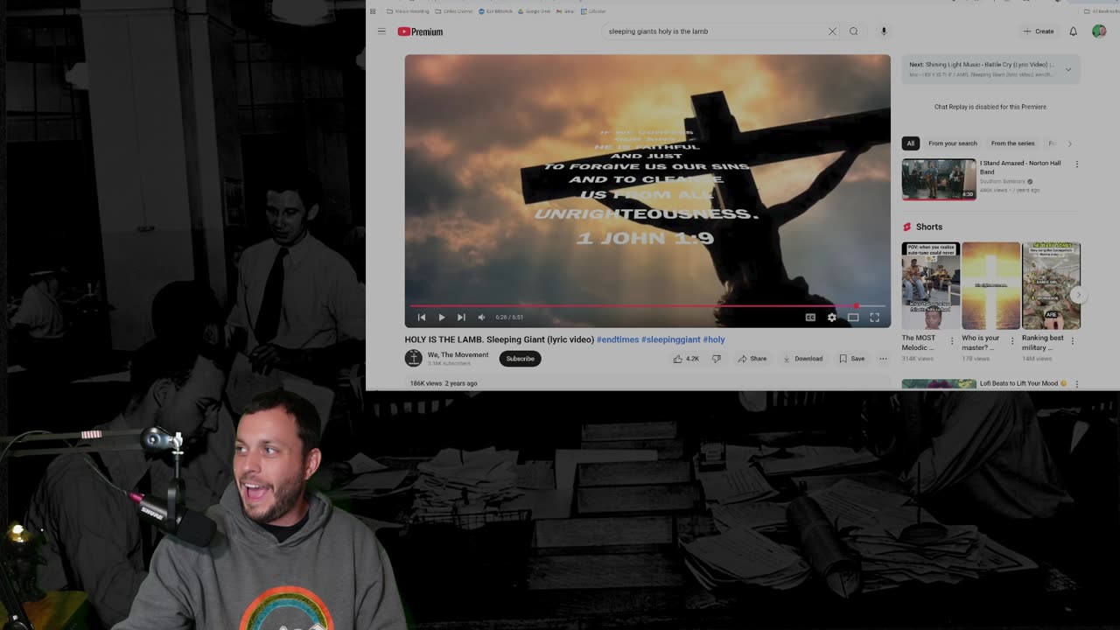The width and height of the screenshot is (1120, 630).
Task: Click the progress bar scrubber handle
Action: (856, 306)
